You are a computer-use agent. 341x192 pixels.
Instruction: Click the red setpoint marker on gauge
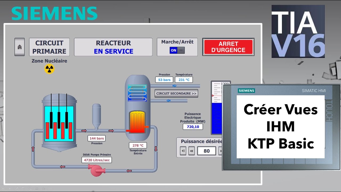pyautogui.click(x=213, y=95)
